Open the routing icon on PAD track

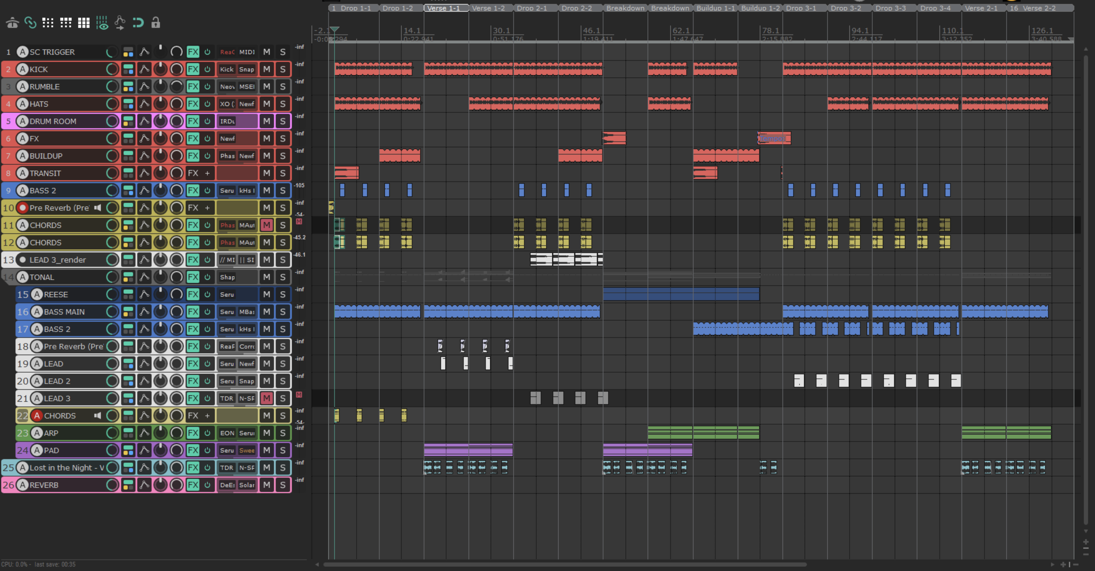(x=128, y=451)
